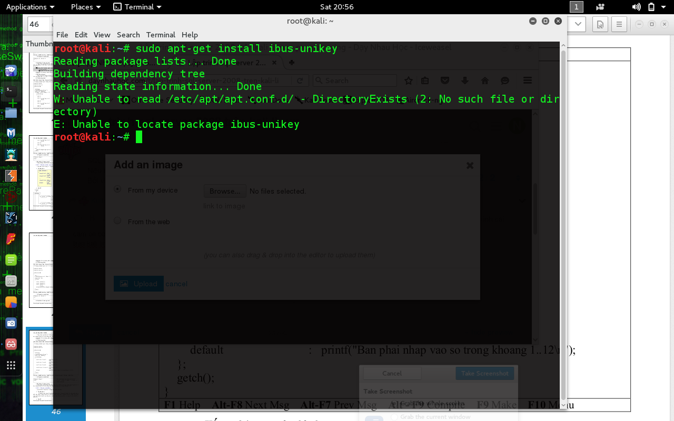Open document viewer's search-in-document button

coord(600,24)
